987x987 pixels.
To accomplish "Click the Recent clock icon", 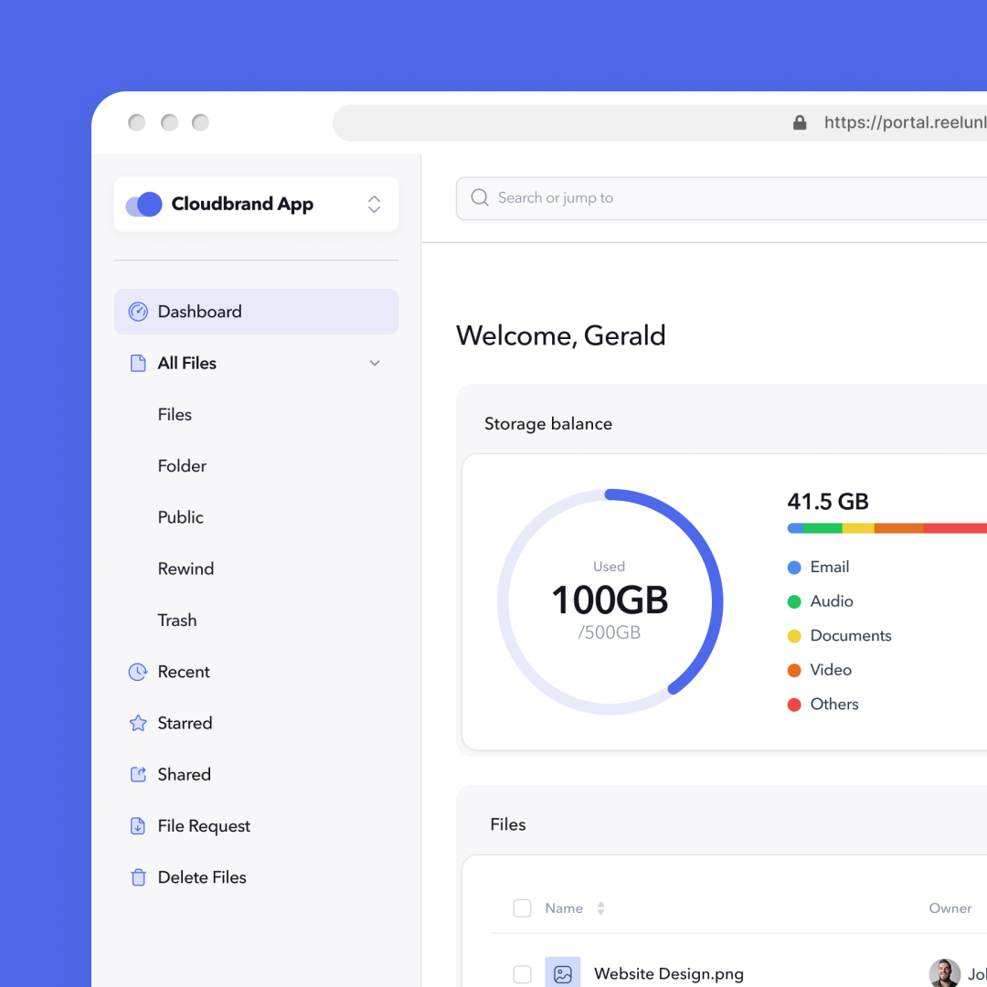I will pyautogui.click(x=138, y=672).
